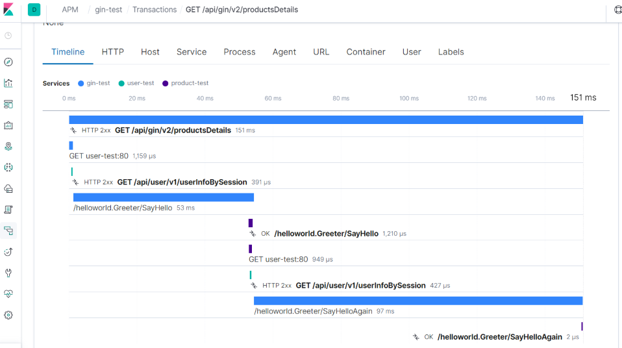This screenshot has width=622, height=348.
Task: Click the Kibana logo
Action: [x=8, y=9]
